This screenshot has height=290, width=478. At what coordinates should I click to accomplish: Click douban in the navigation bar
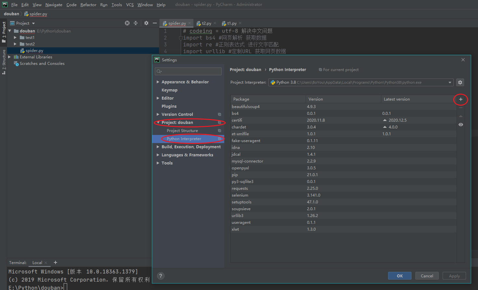11,14
